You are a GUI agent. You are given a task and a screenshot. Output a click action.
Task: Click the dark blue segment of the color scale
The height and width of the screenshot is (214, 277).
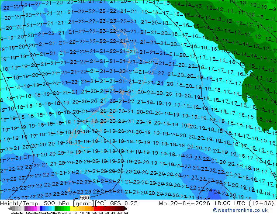coord(41,208)
